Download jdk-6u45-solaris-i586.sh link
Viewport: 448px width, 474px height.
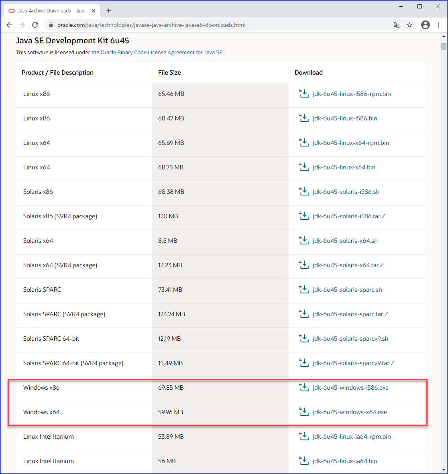346,192
